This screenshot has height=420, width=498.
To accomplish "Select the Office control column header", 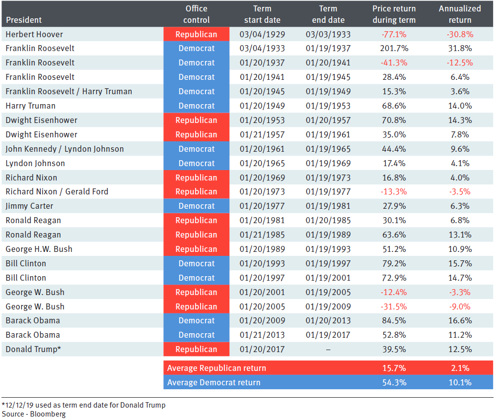I will click(197, 14).
